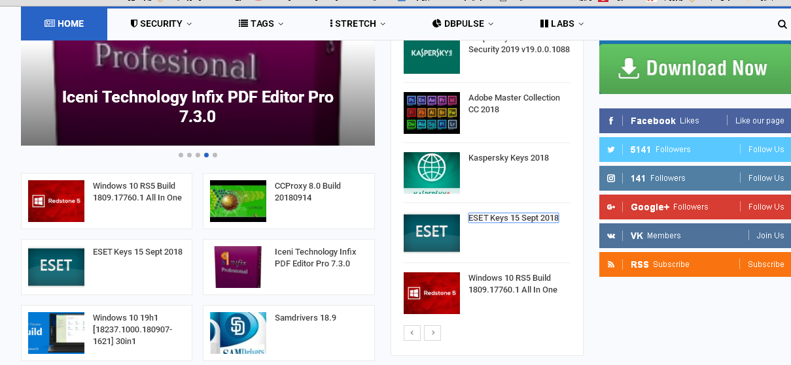Open Windows 10 19h1 30in1 post
The image size is (791, 365).
pyautogui.click(x=133, y=330)
